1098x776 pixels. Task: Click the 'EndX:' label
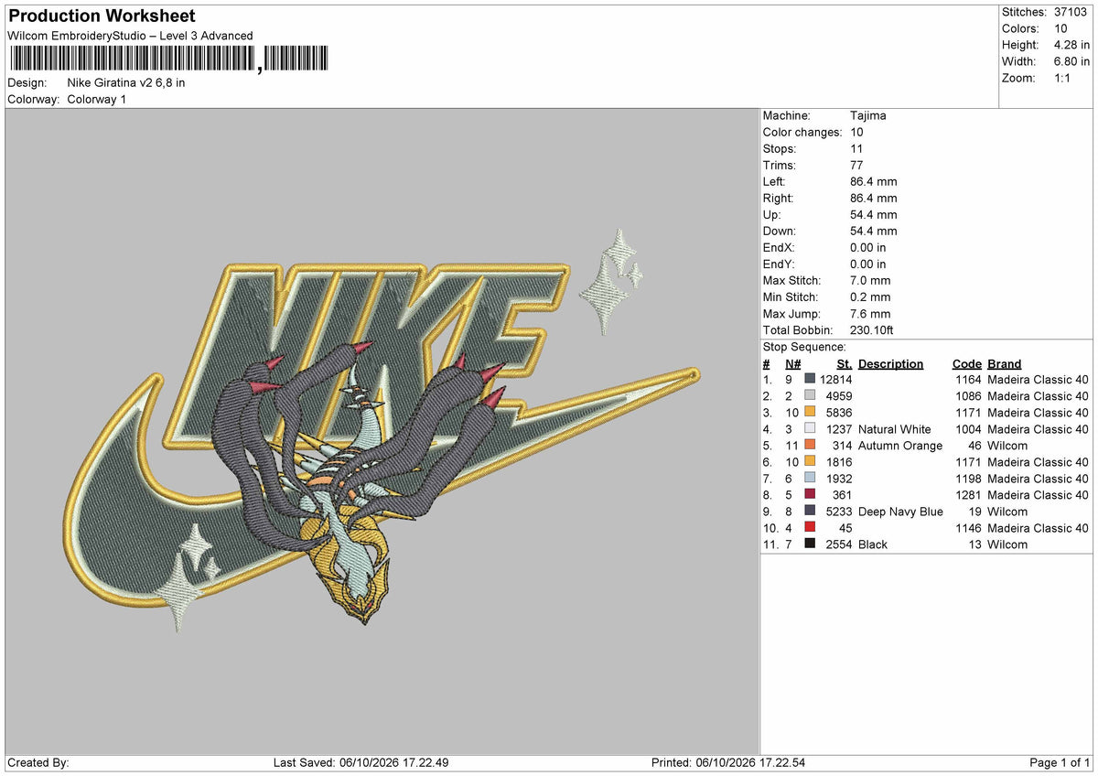(x=779, y=247)
